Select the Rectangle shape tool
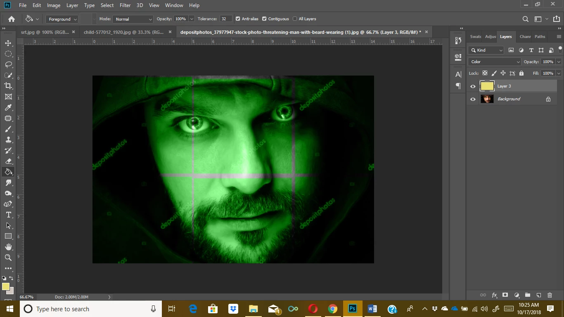 (x=8, y=236)
